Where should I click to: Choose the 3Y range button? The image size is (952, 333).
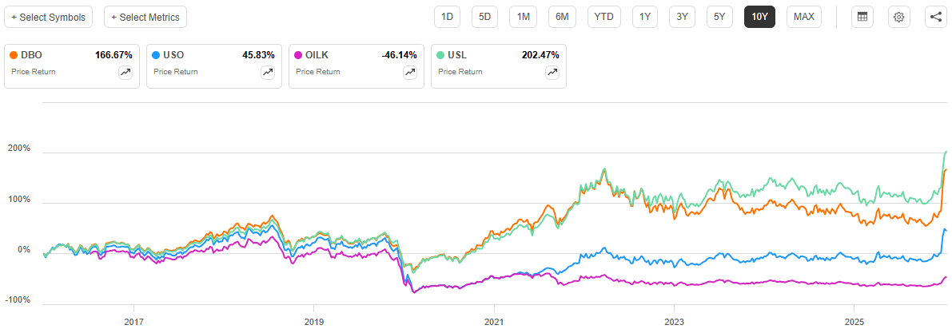[682, 17]
